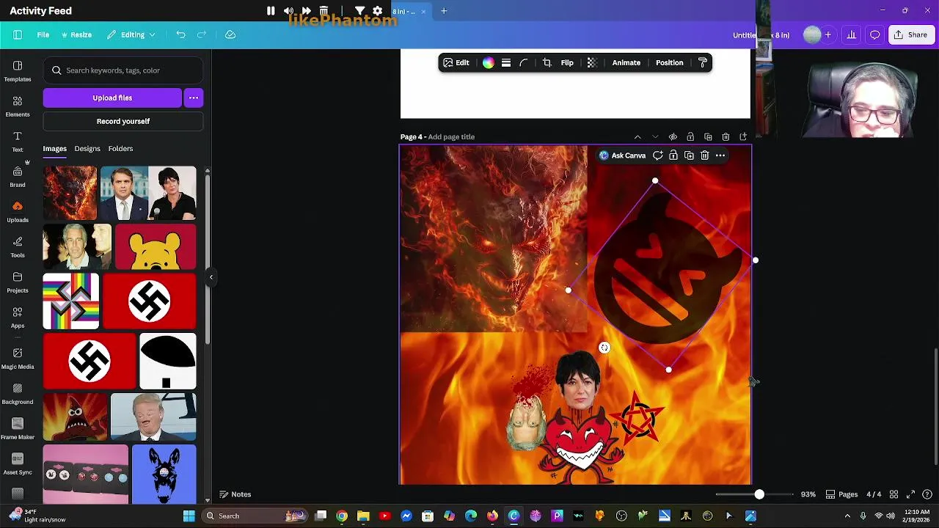Viewport: 939px width, 528px height.
Task: Open the 93% zoom level menu
Action: (x=808, y=494)
